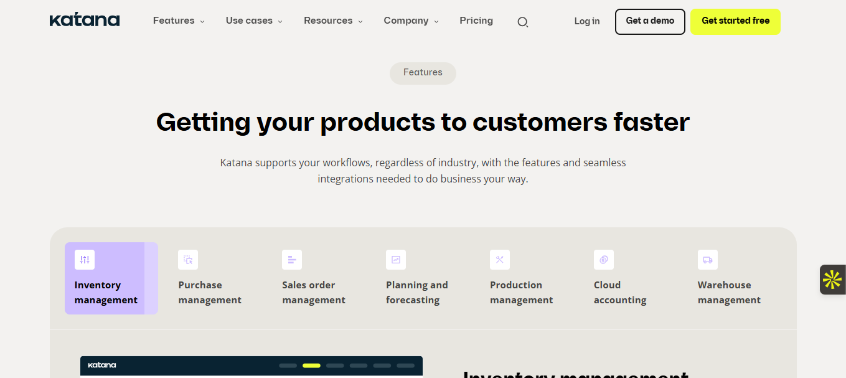Open the yellow asterisk widget
Screen dimensions: 846x378
click(x=832, y=280)
